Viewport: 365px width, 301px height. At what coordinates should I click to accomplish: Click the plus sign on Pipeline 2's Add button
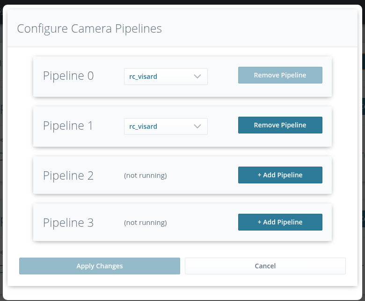[x=260, y=175]
